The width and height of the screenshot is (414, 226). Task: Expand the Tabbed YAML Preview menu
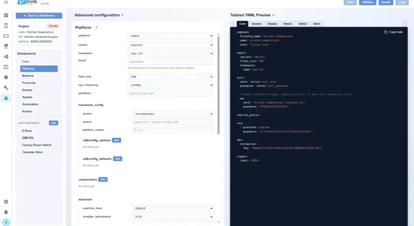pyautogui.click(x=252, y=15)
